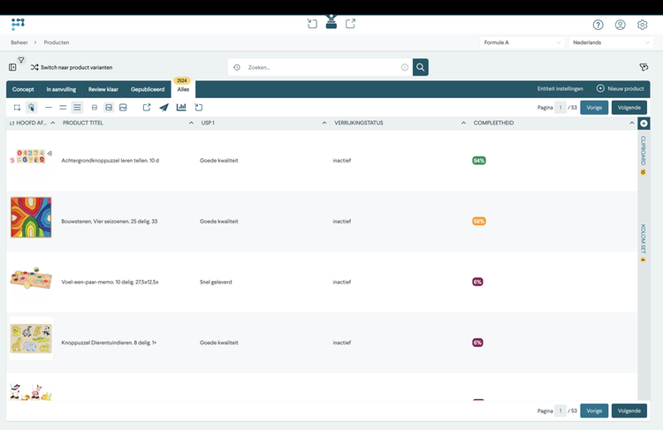The width and height of the screenshot is (663, 430).
Task: Click the orange 56% completeness badge
Action: pyautogui.click(x=479, y=222)
